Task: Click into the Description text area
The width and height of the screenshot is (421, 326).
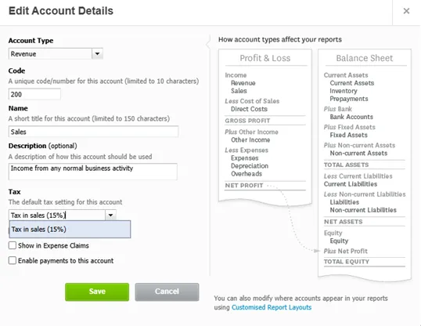Action: click(x=93, y=172)
